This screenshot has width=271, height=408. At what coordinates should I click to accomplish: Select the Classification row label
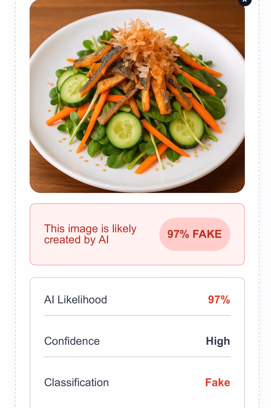76,382
